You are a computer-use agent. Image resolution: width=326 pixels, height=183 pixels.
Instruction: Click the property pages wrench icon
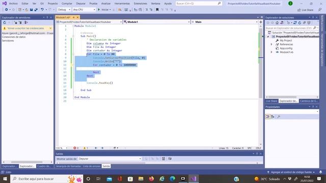[x=279, y=116]
